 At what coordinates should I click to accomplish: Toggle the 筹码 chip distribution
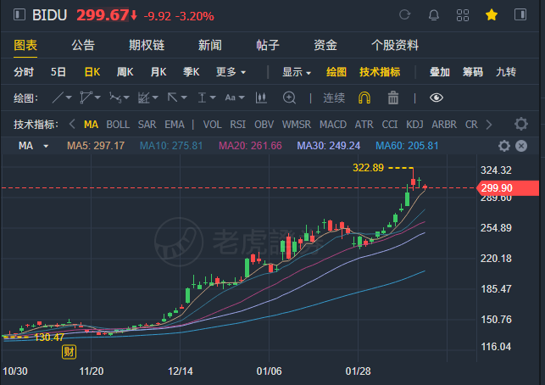473,72
